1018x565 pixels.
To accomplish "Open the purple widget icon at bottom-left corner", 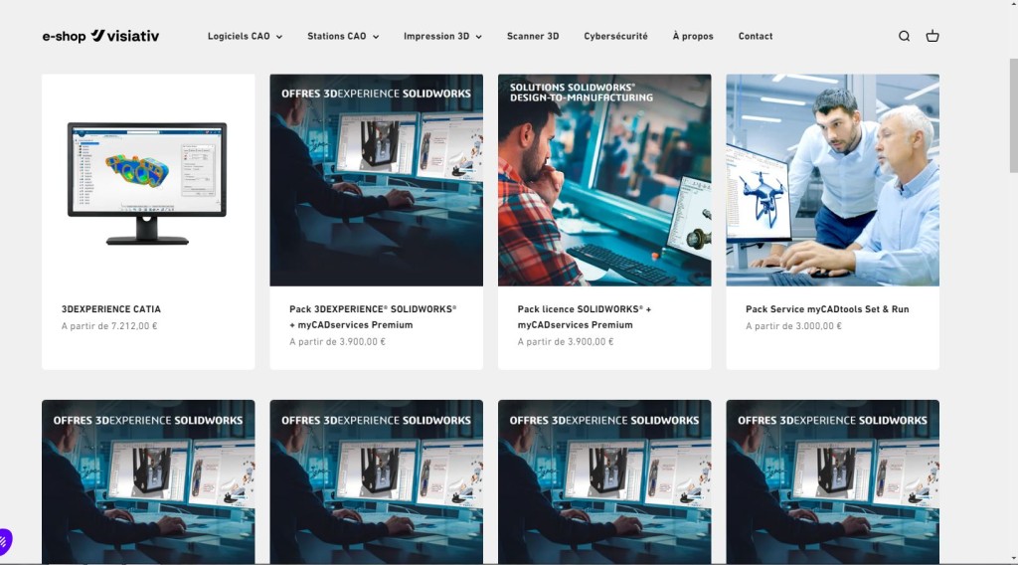I will point(5,542).
